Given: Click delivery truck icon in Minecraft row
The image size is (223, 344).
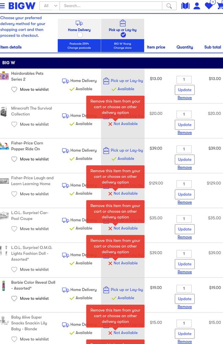Looking at the screenshot, I should (66, 116).
